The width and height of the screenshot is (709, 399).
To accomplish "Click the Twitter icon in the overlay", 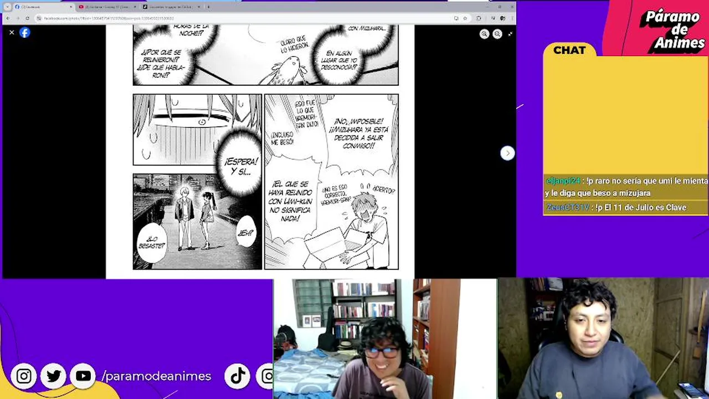I will click(54, 376).
